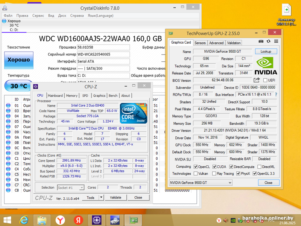This screenshot has width=301, height=226.
Task: Open File Explorer from taskbar
Action: point(42,220)
